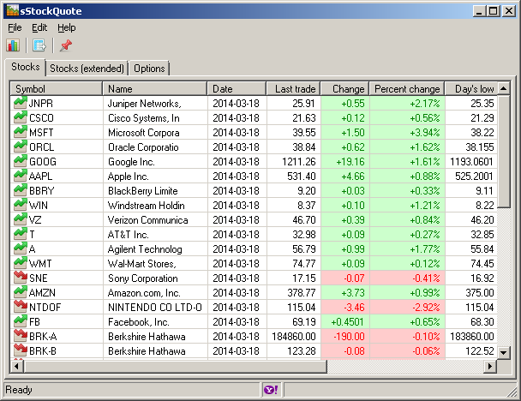Sort by the Day's low column header

[x=471, y=89]
